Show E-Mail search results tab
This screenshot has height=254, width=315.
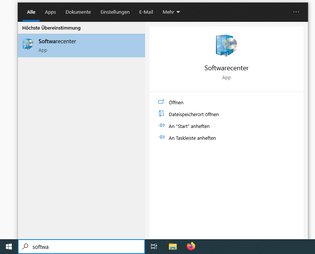tap(146, 12)
